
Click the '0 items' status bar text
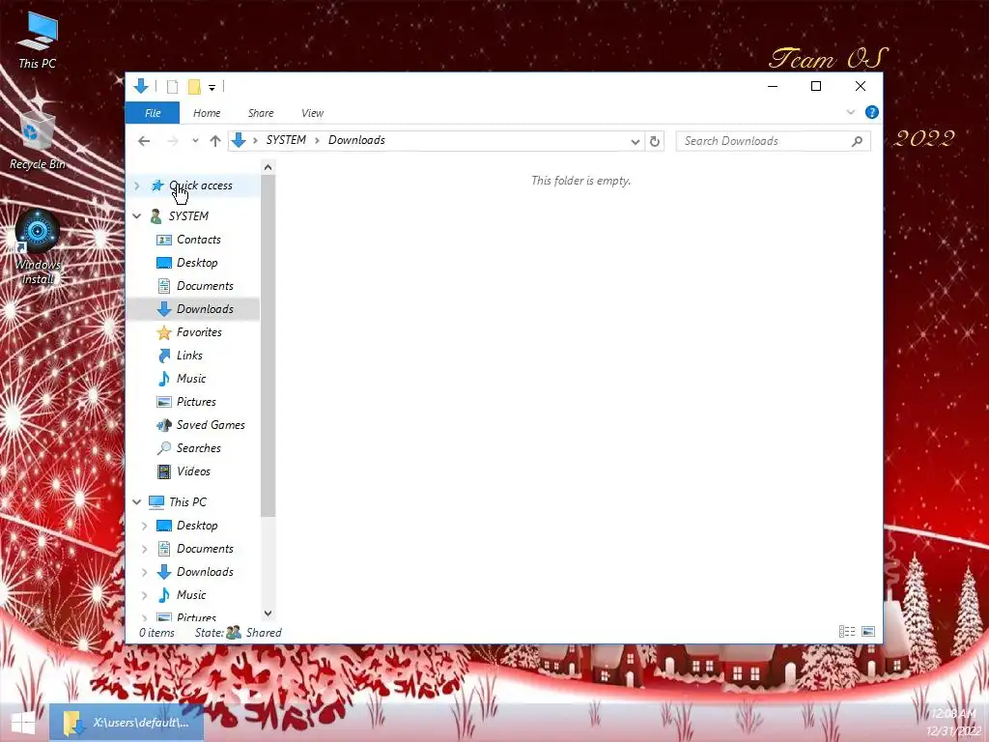click(x=156, y=632)
